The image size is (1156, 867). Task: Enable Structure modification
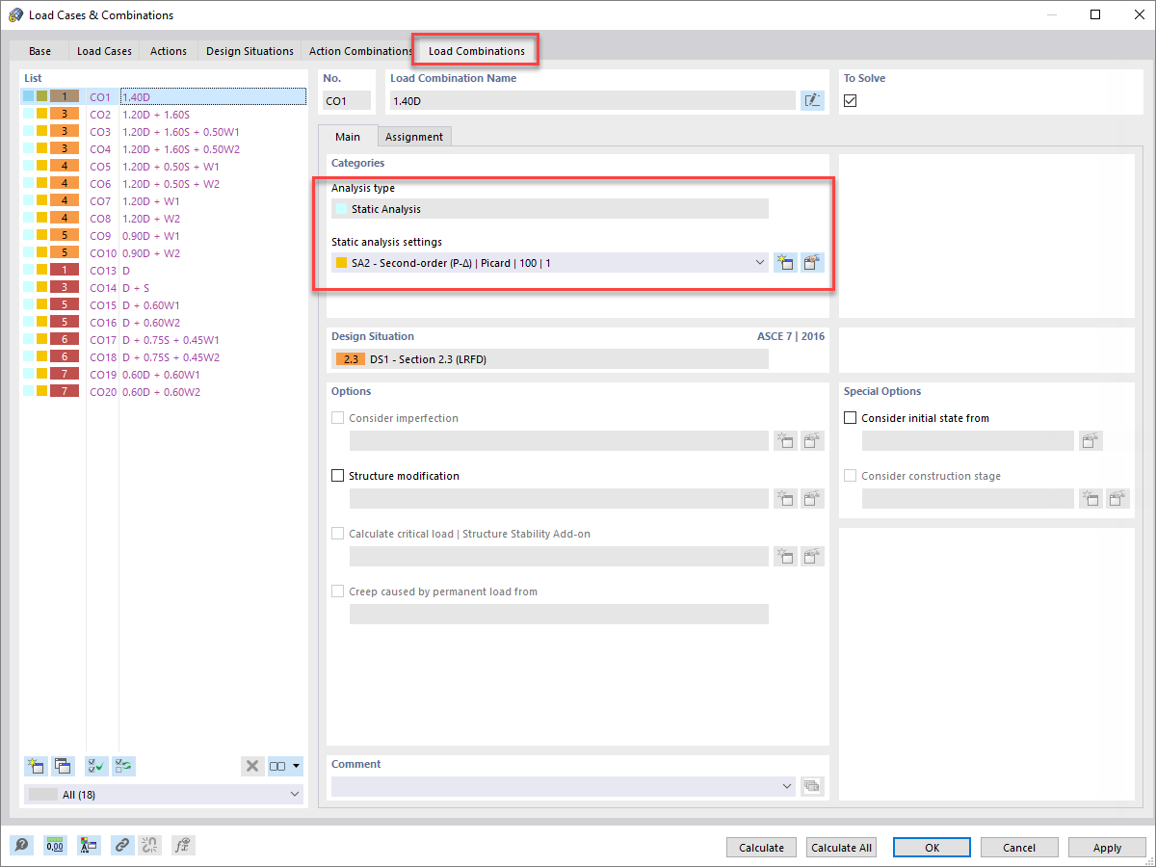coord(338,475)
